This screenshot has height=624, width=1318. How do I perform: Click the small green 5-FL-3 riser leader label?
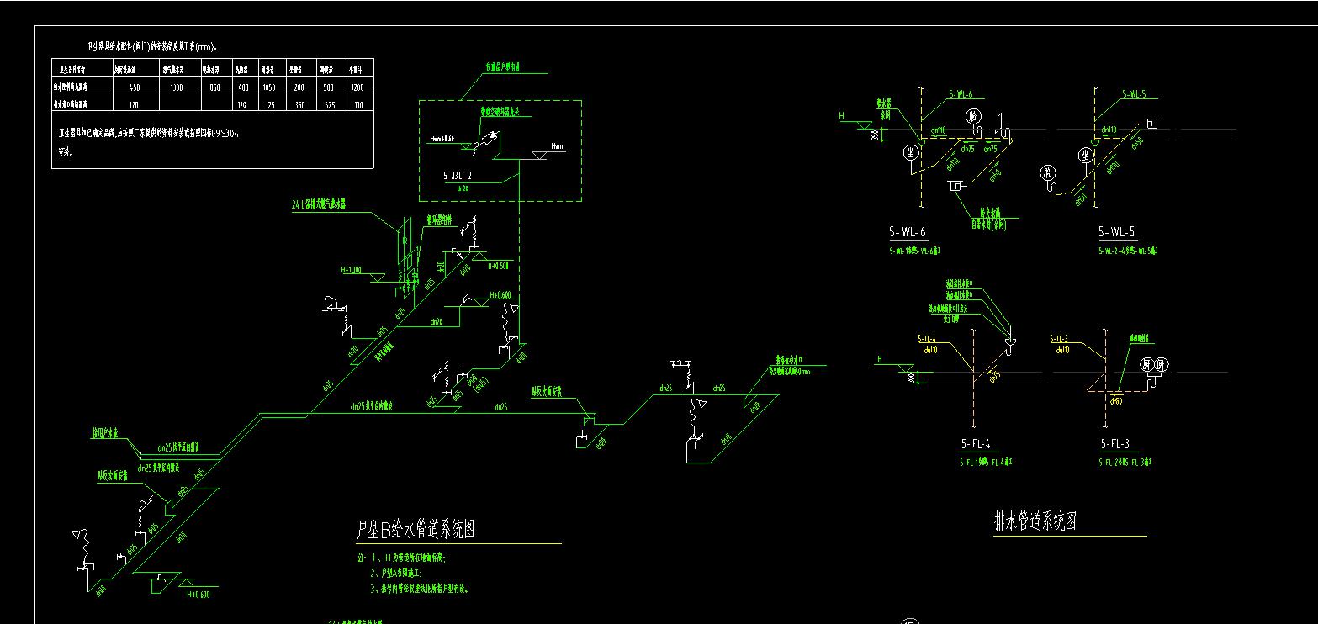click(x=1059, y=339)
